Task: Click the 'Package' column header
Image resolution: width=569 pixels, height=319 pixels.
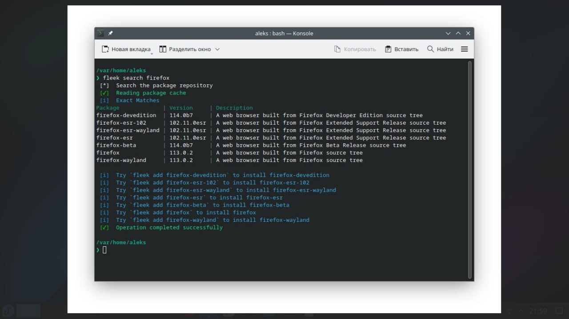Action: point(108,108)
